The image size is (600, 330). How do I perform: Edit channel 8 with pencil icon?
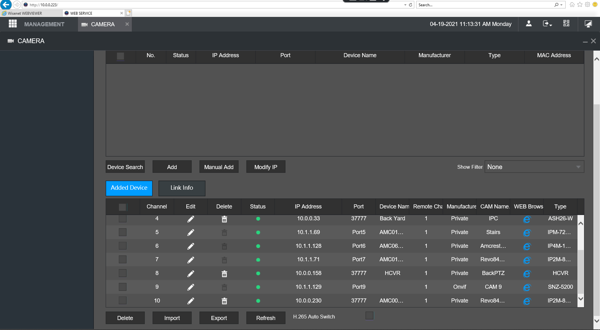click(x=191, y=273)
